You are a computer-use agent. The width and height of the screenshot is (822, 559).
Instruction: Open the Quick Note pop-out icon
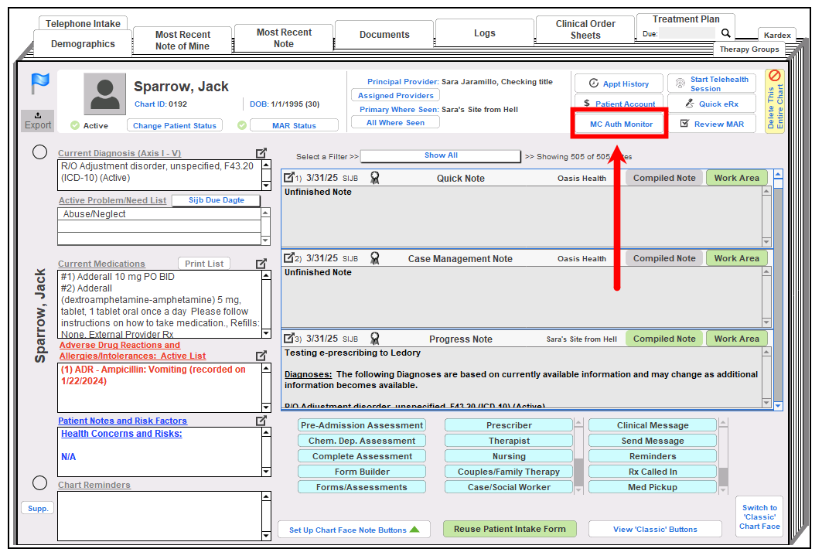(288, 178)
